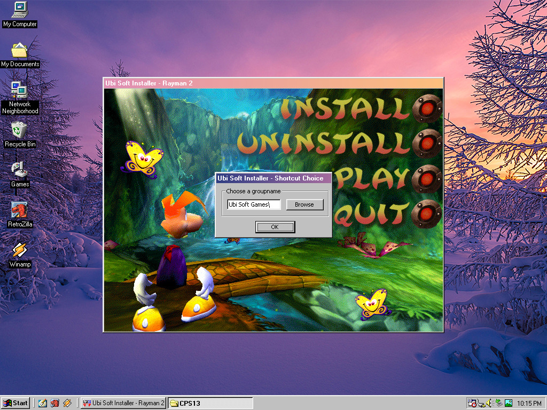Click the QUIT text in Rayman installer

(371, 214)
